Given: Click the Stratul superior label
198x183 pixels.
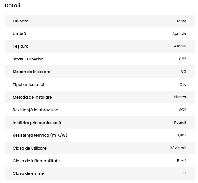Looking at the screenshot, I should 28,59.
